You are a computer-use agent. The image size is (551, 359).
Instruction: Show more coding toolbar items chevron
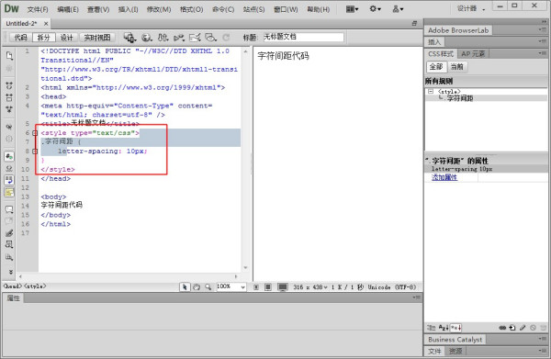tap(10, 272)
